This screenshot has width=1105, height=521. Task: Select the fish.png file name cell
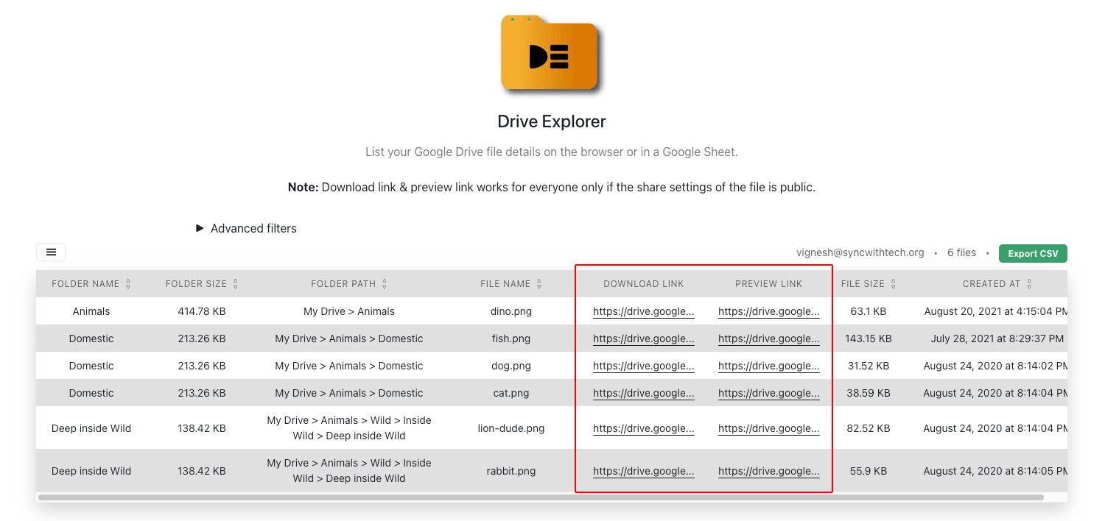pyautogui.click(x=511, y=339)
